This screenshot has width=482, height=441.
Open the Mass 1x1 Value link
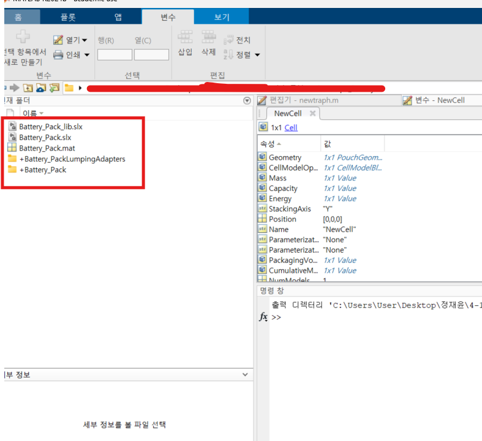340,178
